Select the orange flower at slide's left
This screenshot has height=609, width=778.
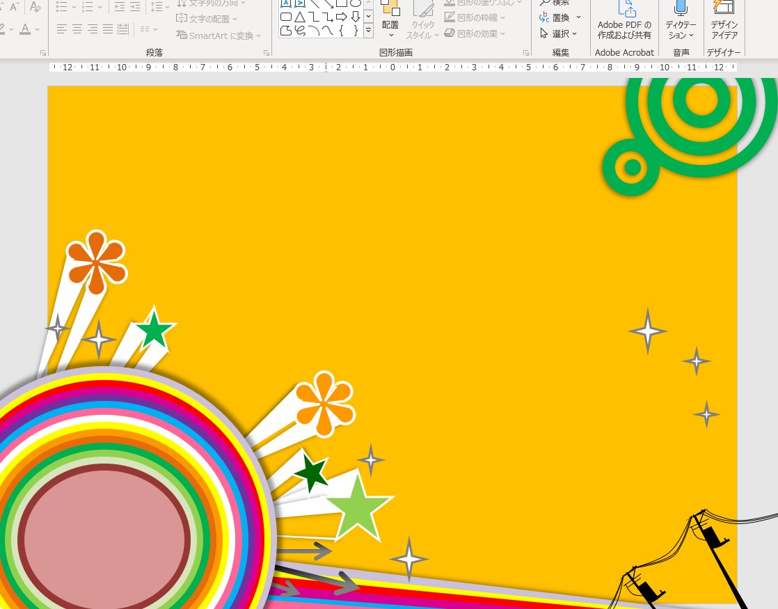point(96,262)
